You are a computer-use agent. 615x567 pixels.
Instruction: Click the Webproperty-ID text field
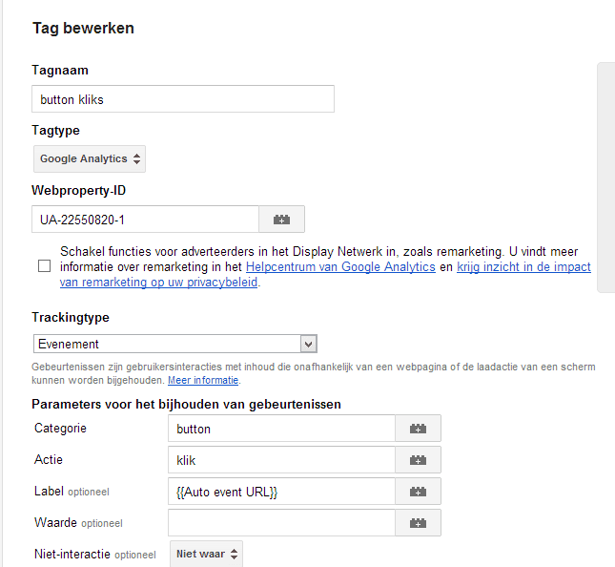pyautogui.click(x=146, y=220)
